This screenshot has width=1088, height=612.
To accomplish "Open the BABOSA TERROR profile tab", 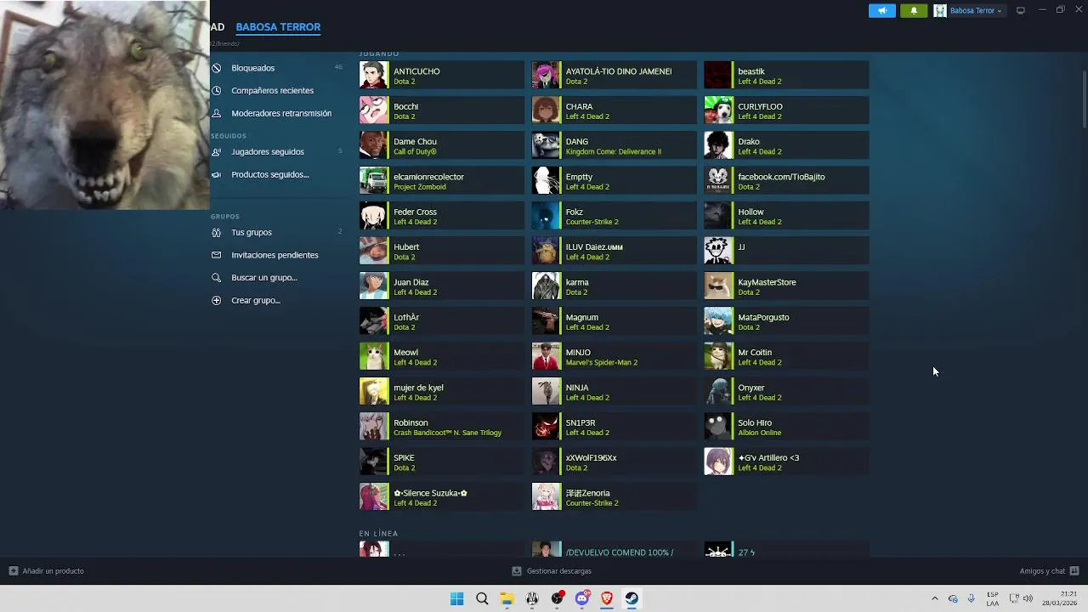I will coord(278,27).
